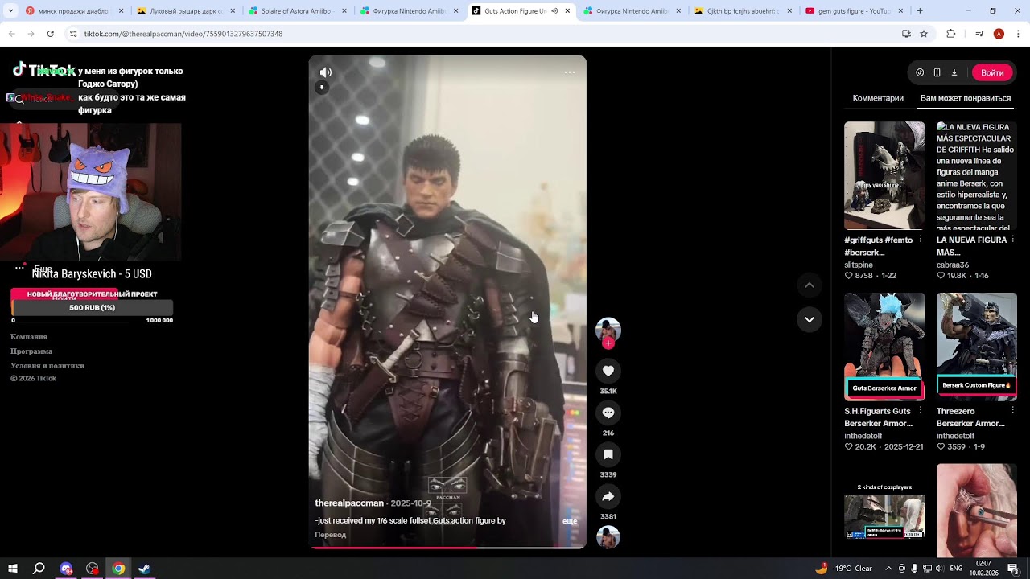Go to the next video with the down chevron
Viewport: 1030px width, 579px height.
pyautogui.click(x=810, y=319)
